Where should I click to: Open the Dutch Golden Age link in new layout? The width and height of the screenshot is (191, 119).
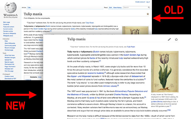(132, 55)
